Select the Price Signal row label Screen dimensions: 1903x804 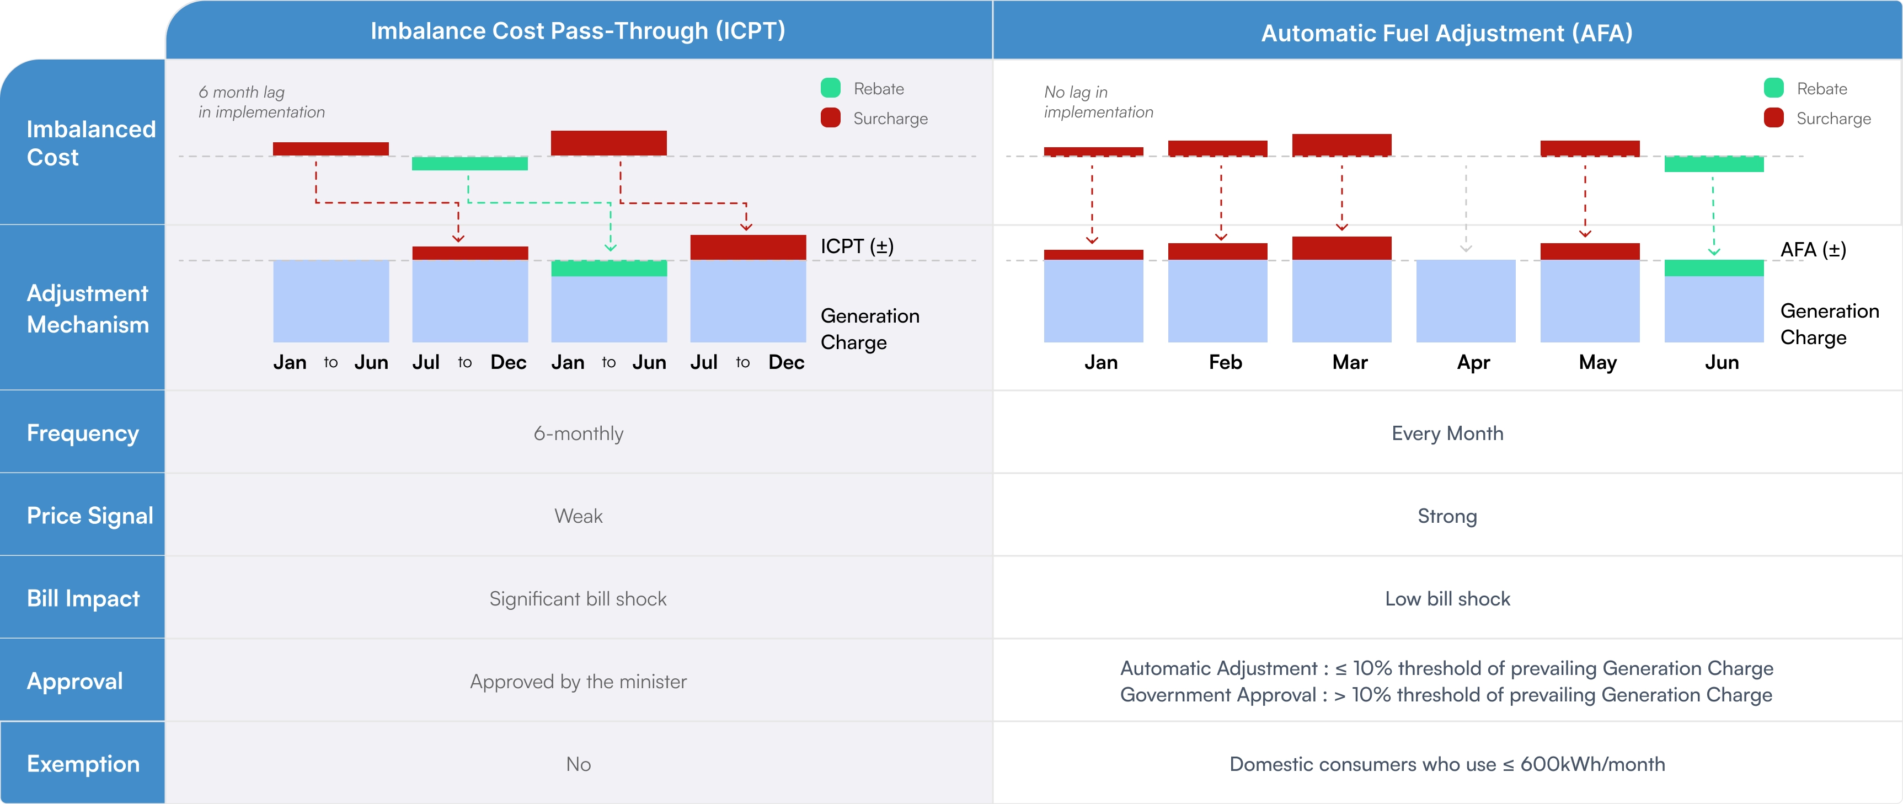click(x=90, y=516)
